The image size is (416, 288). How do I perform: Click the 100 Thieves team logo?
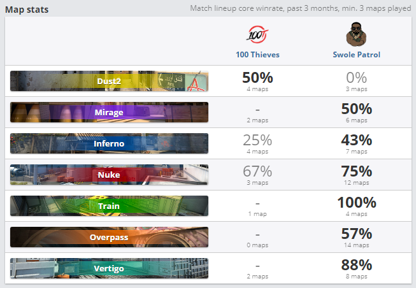[257, 34]
